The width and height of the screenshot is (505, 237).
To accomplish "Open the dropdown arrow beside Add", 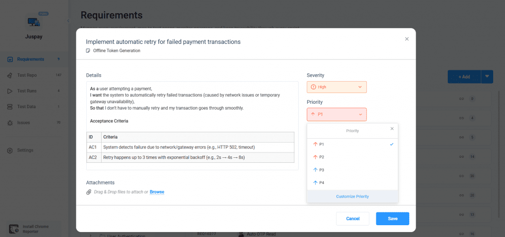I will (487, 77).
